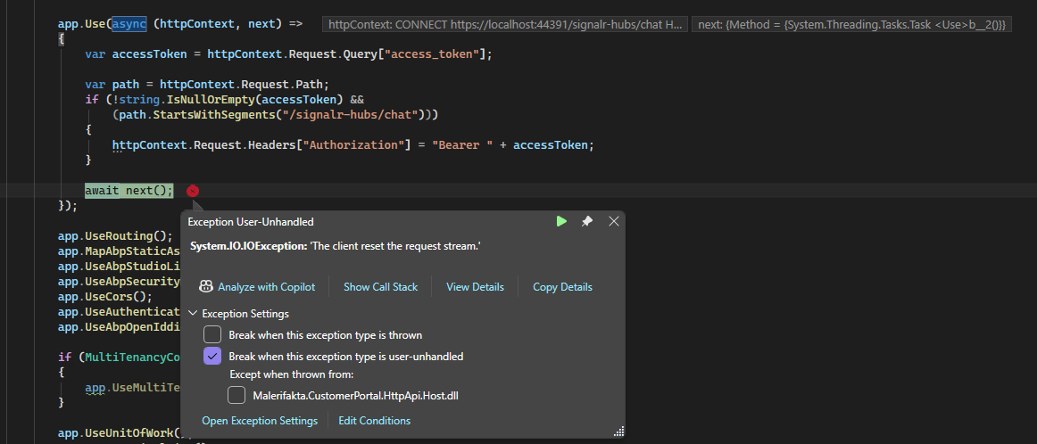
Task: Uncheck Break when exception type is user-unhandled
Action: (x=212, y=357)
